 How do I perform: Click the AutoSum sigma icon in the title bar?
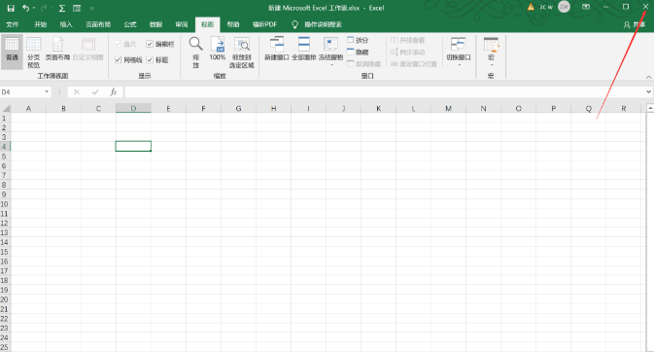point(62,8)
